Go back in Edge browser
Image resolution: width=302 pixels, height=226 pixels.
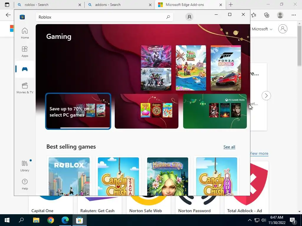click(8, 15)
